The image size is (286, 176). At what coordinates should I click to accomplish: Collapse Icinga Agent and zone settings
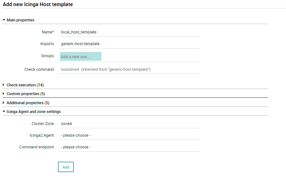click(34, 112)
